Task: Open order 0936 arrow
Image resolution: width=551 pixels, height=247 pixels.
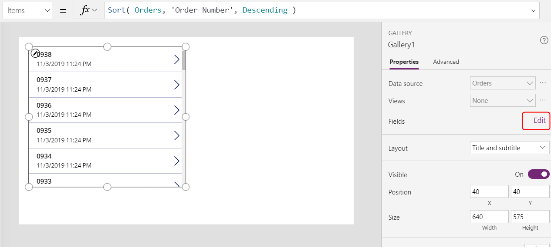Action: (x=177, y=110)
